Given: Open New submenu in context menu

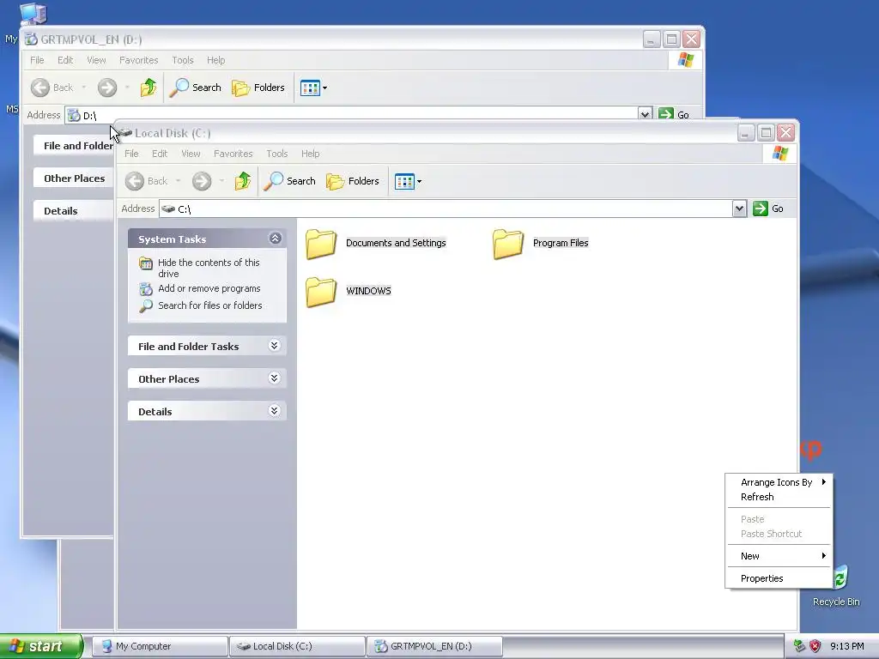Looking at the screenshot, I should point(778,556).
